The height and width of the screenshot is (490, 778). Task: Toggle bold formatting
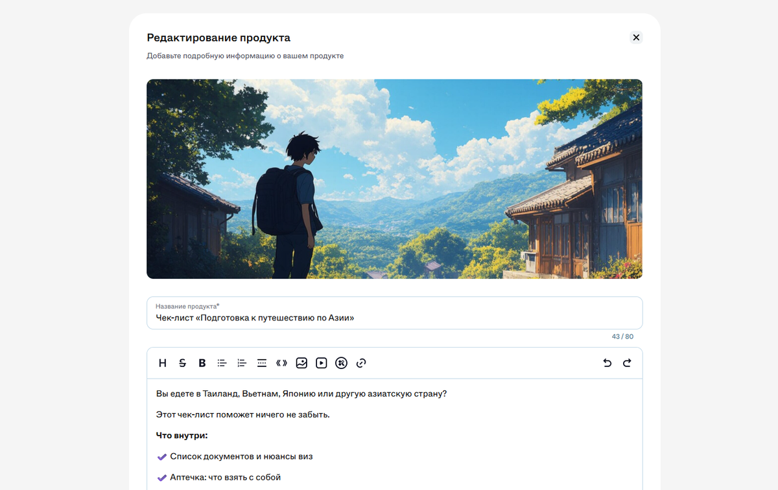[202, 363]
